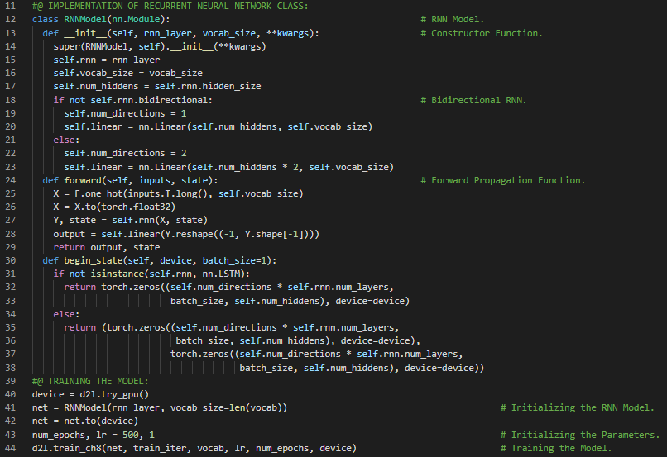Click line number 24 in the gutter

[12, 180]
